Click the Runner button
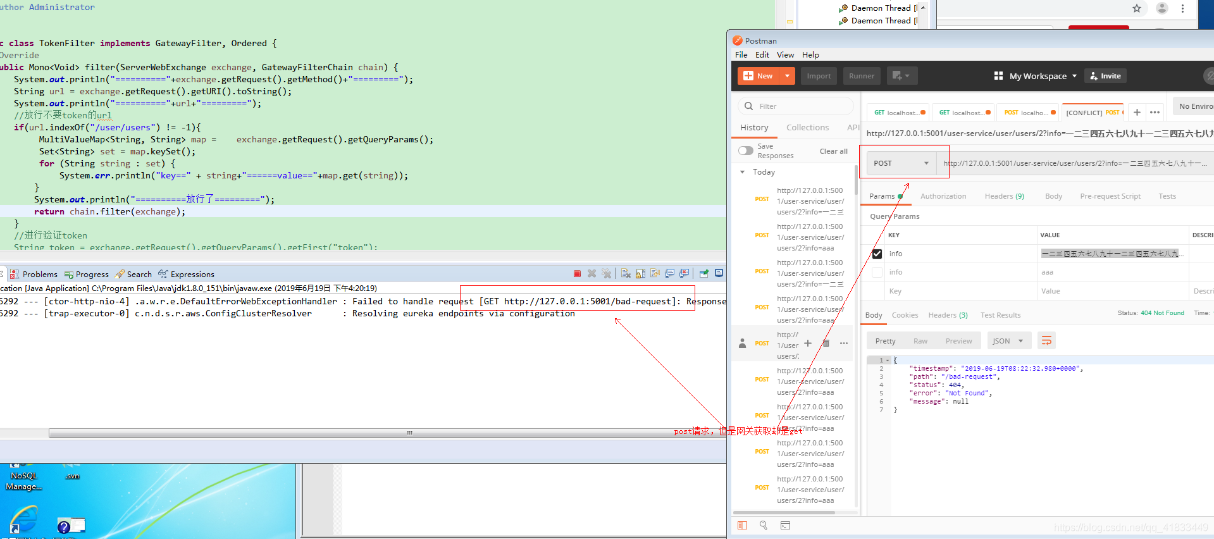1214x539 pixels. tap(862, 76)
